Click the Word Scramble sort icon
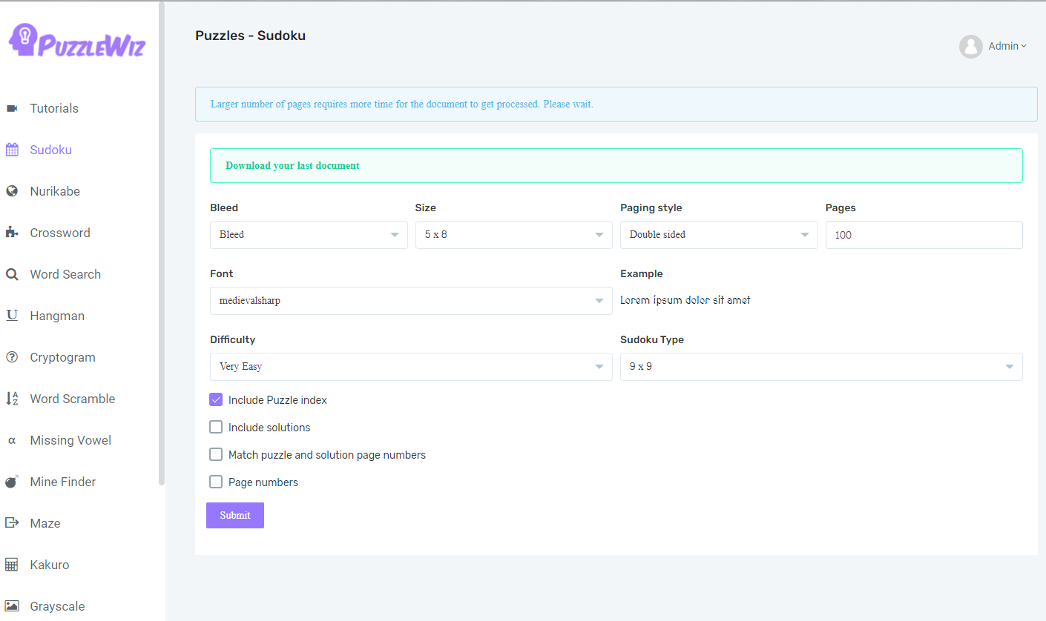The height and width of the screenshot is (621, 1046). [x=12, y=399]
